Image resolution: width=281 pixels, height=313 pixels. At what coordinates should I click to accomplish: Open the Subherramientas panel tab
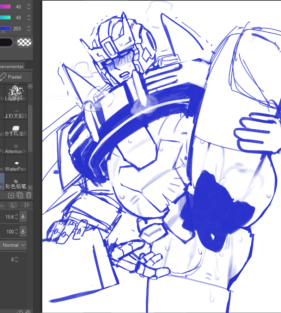pyautogui.click(x=12, y=67)
